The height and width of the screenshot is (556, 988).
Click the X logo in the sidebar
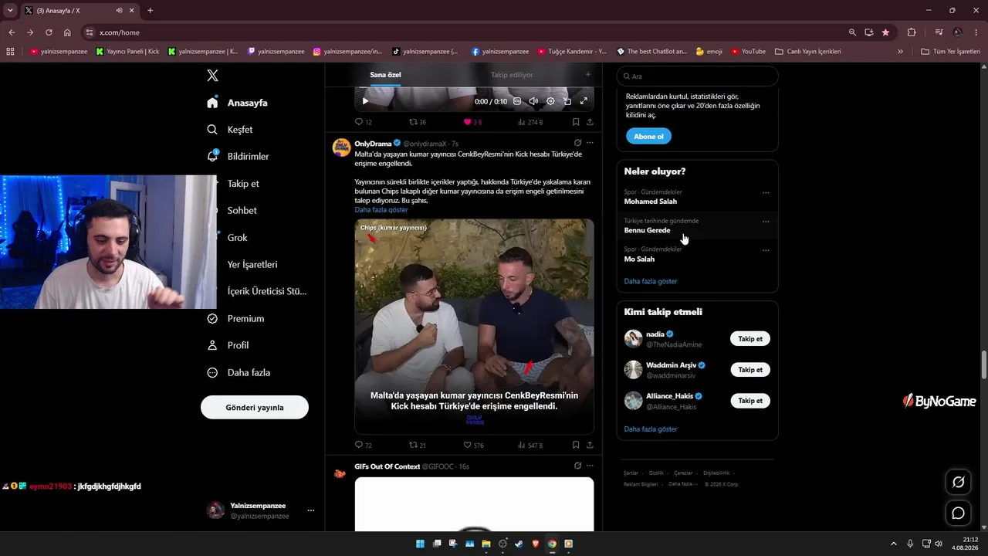[x=212, y=76]
